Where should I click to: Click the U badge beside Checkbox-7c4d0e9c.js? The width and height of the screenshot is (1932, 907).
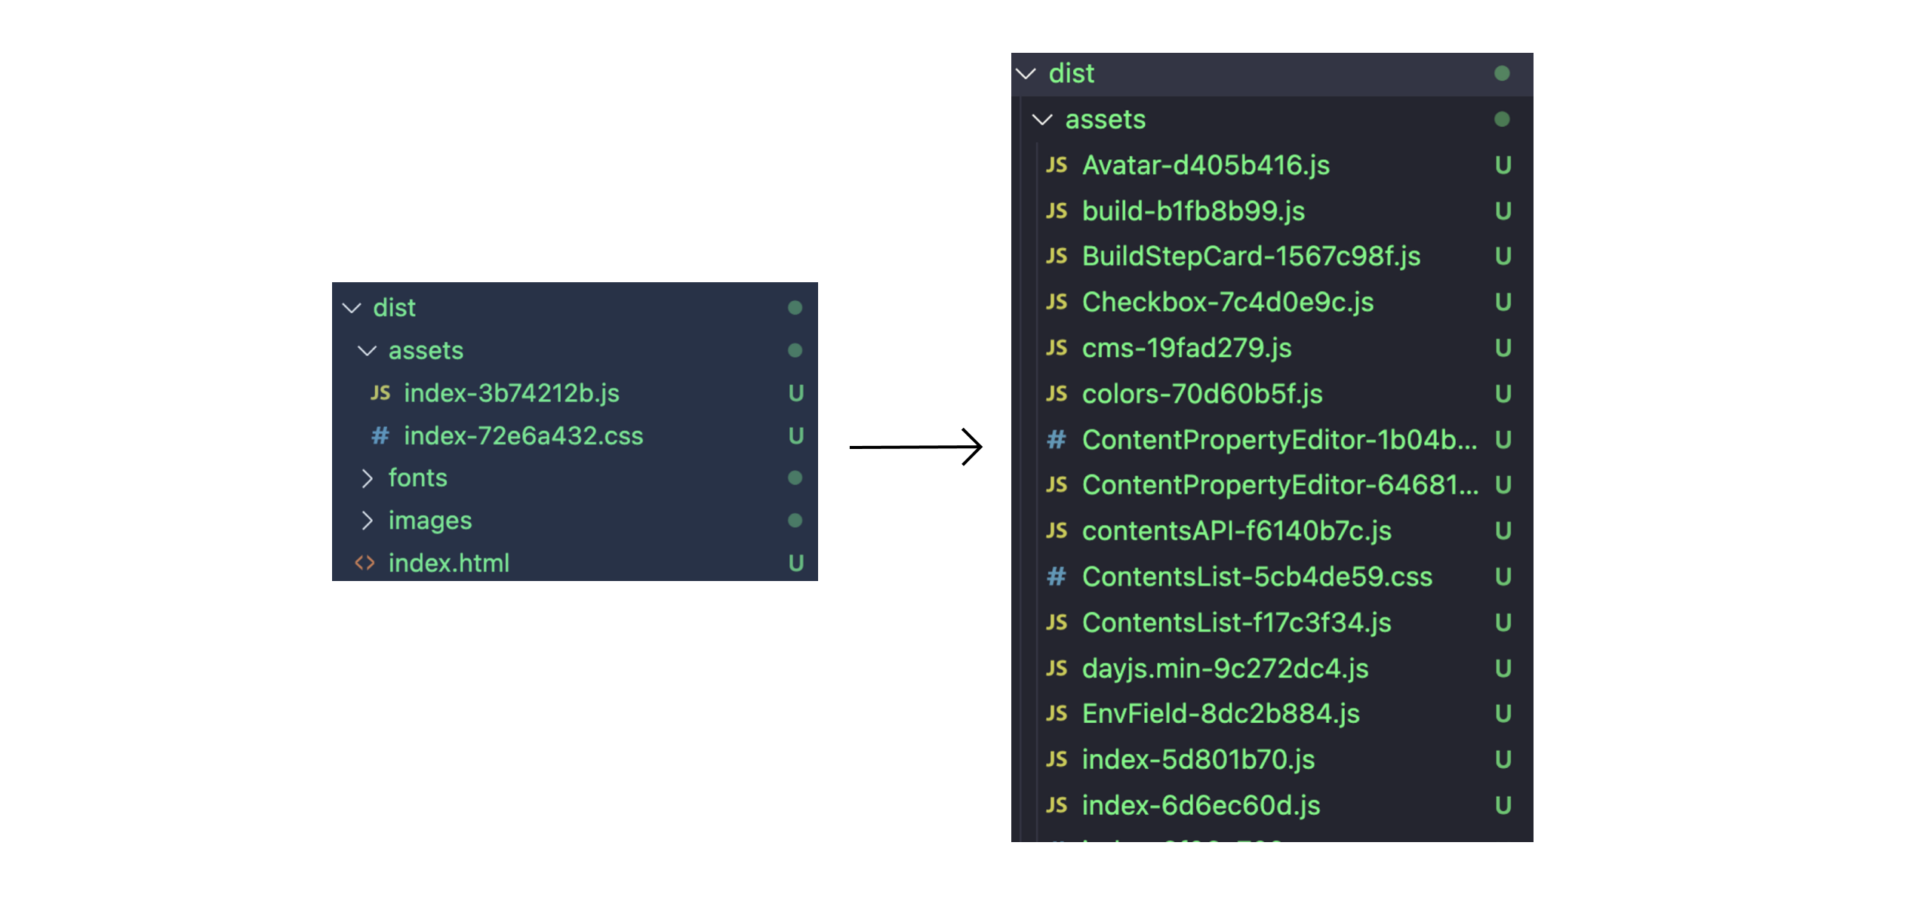coord(1502,302)
